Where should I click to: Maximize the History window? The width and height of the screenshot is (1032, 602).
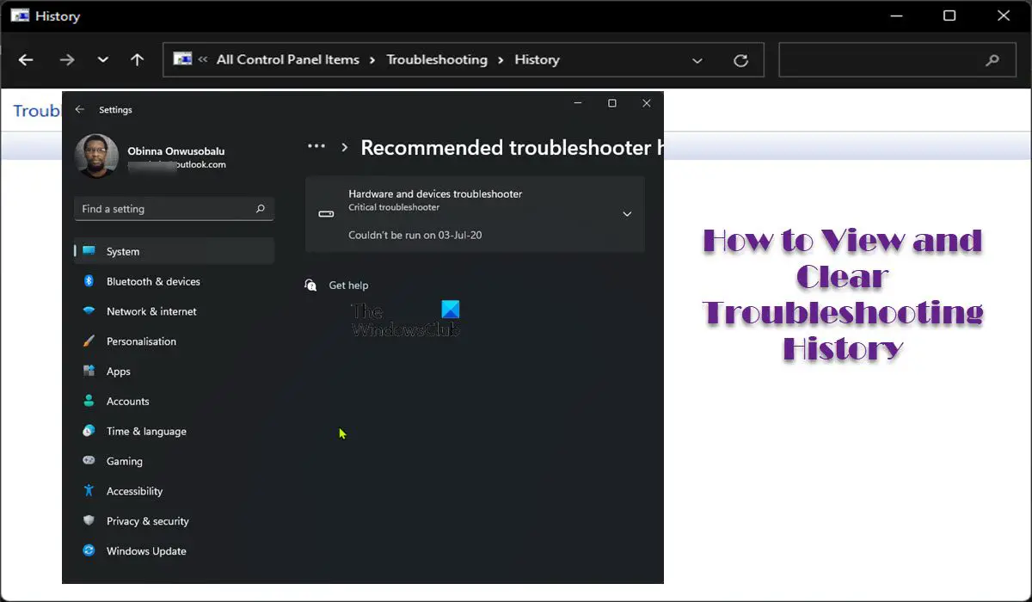click(949, 15)
